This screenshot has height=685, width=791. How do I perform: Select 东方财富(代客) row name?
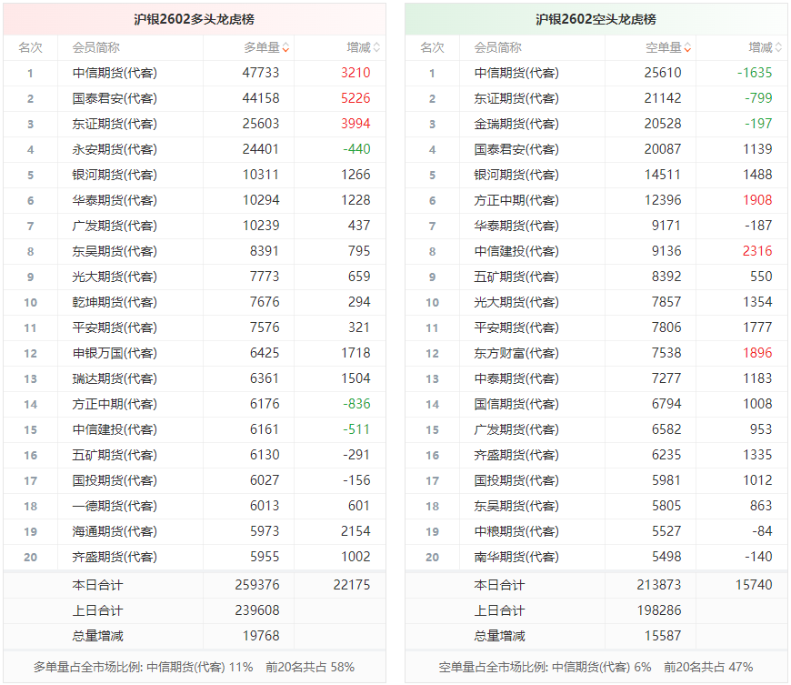[x=516, y=353]
